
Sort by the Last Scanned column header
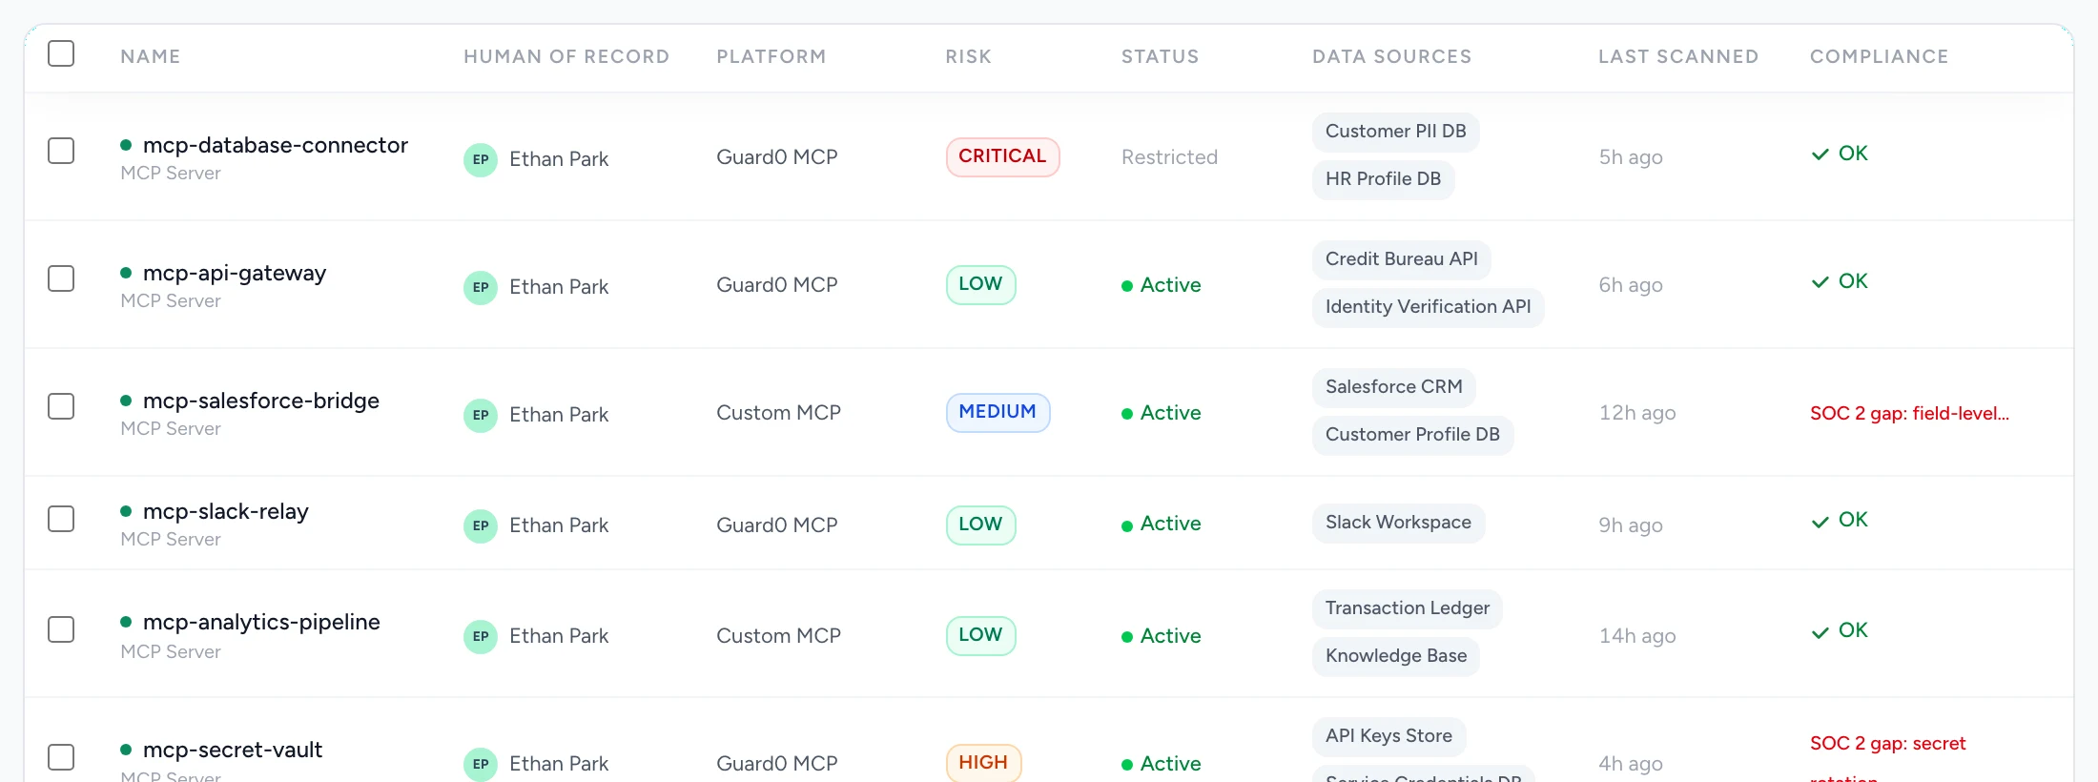(x=1678, y=56)
